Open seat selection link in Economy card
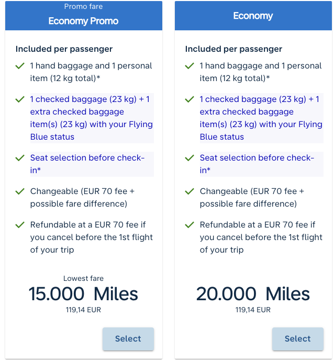The image size is (334, 363). (x=257, y=164)
